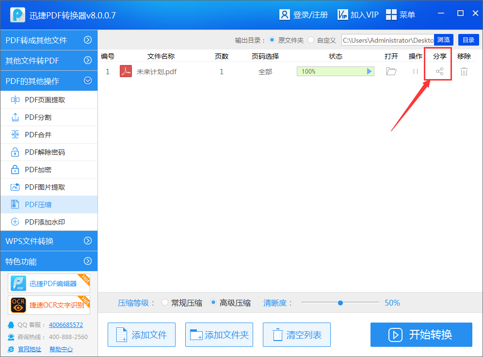Adjust 清晰度 slider handle
483x357 pixels.
(340, 303)
